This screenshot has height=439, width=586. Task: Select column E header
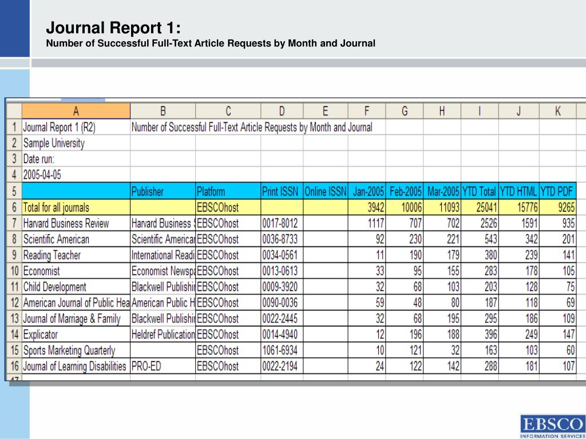point(326,111)
